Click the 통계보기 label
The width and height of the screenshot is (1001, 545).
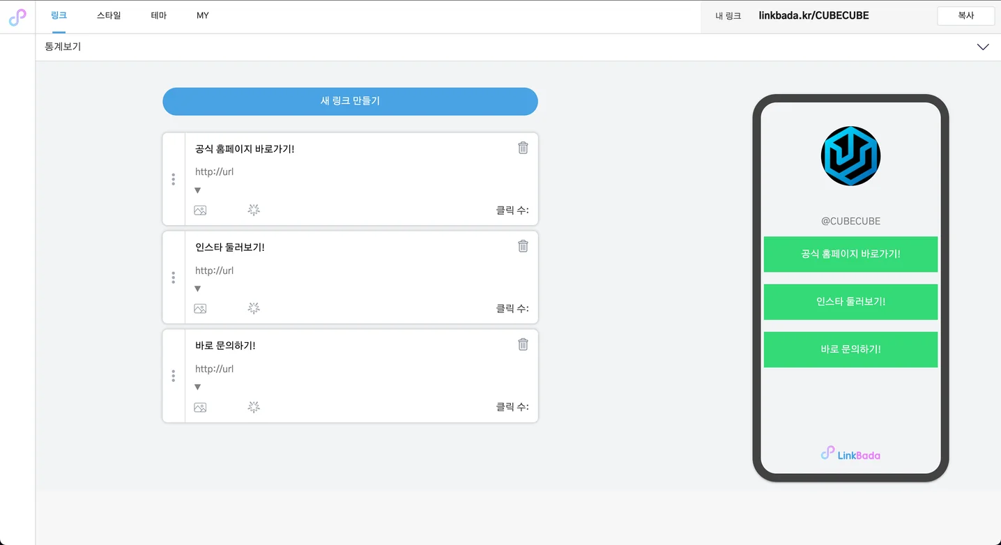[x=63, y=47]
